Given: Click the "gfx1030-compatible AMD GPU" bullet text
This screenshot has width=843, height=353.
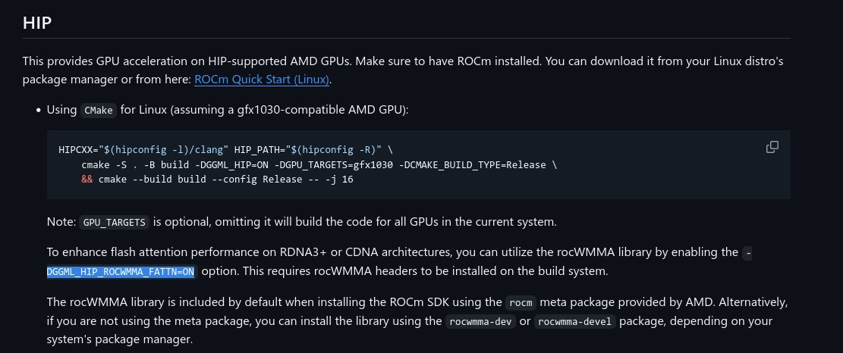Looking at the screenshot, I should (322, 110).
